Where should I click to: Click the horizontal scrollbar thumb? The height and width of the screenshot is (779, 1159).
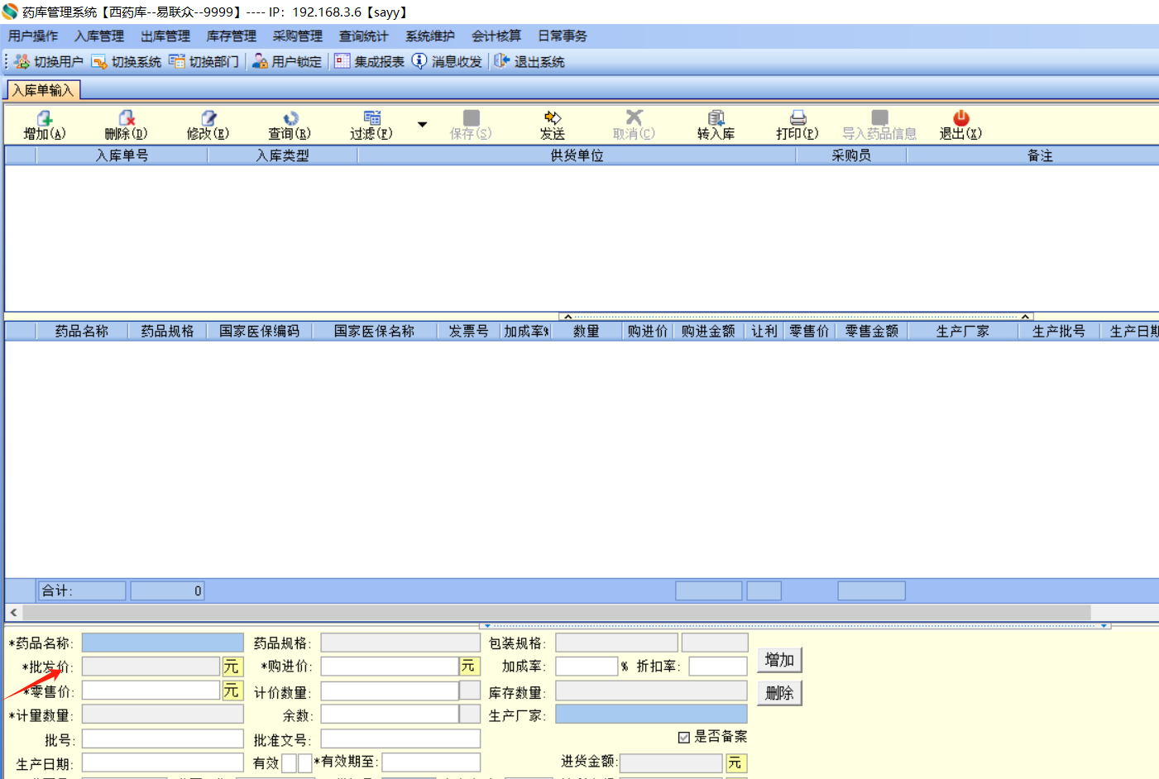(x=557, y=613)
